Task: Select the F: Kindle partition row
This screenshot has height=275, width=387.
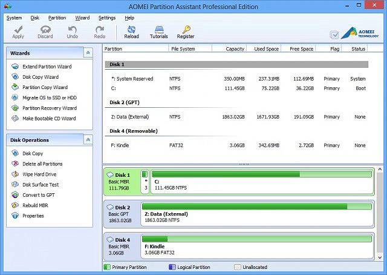Action: pyautogui.click(x=236, y=145)
